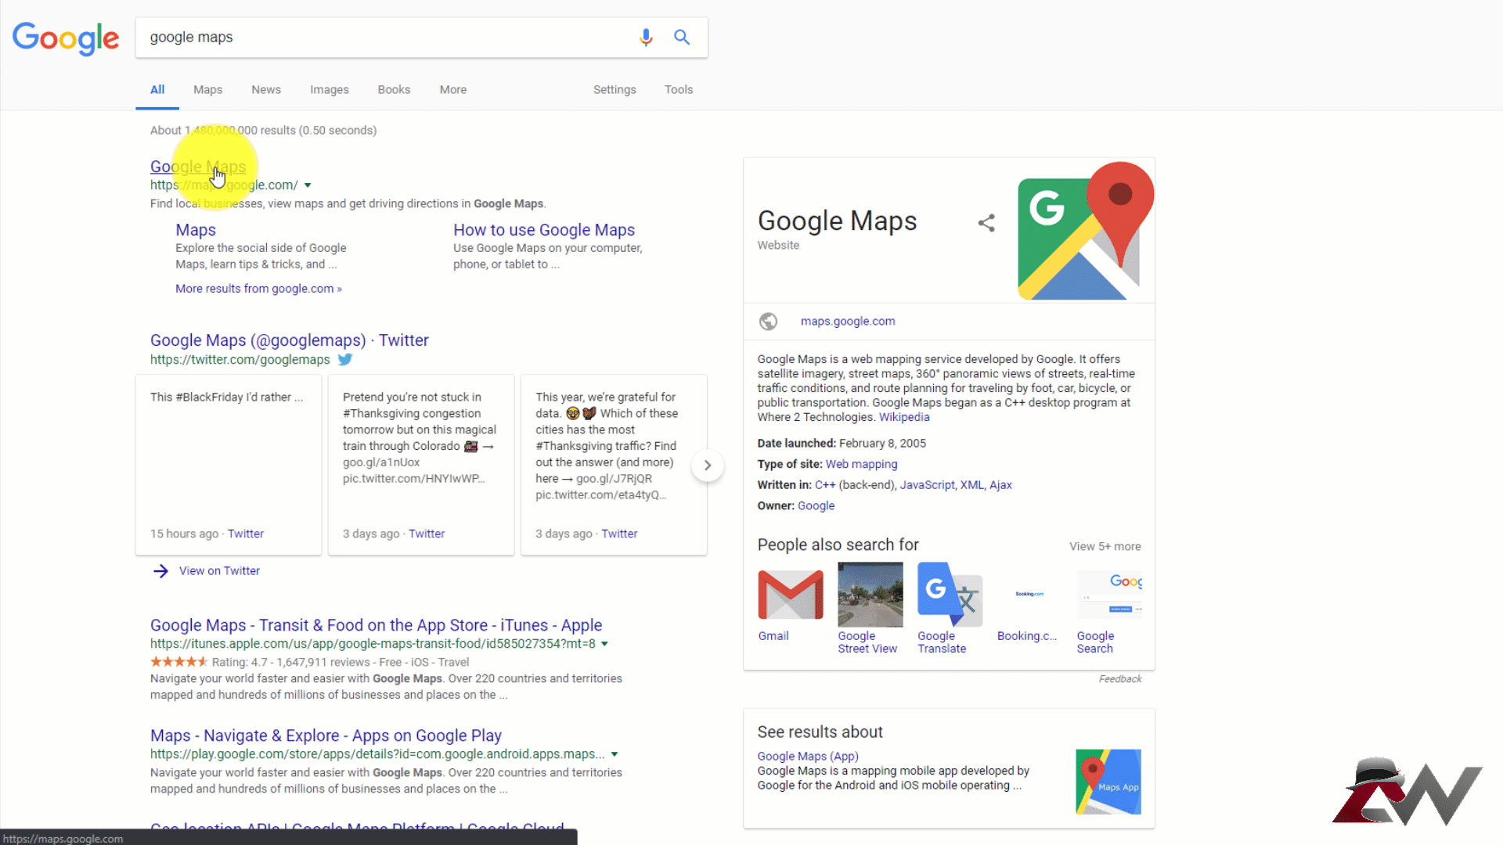1503x845 pixels.
Task: Expand dropdown arrow next to maps.google.com URL
Action: pyautogui.click(x=308, y=185)
